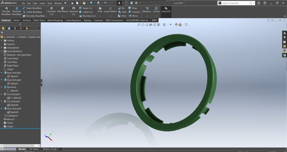The height and width of the screenshot is (152, 287).
Task: Open the Insert menu
Action: [x=42, y=3]
